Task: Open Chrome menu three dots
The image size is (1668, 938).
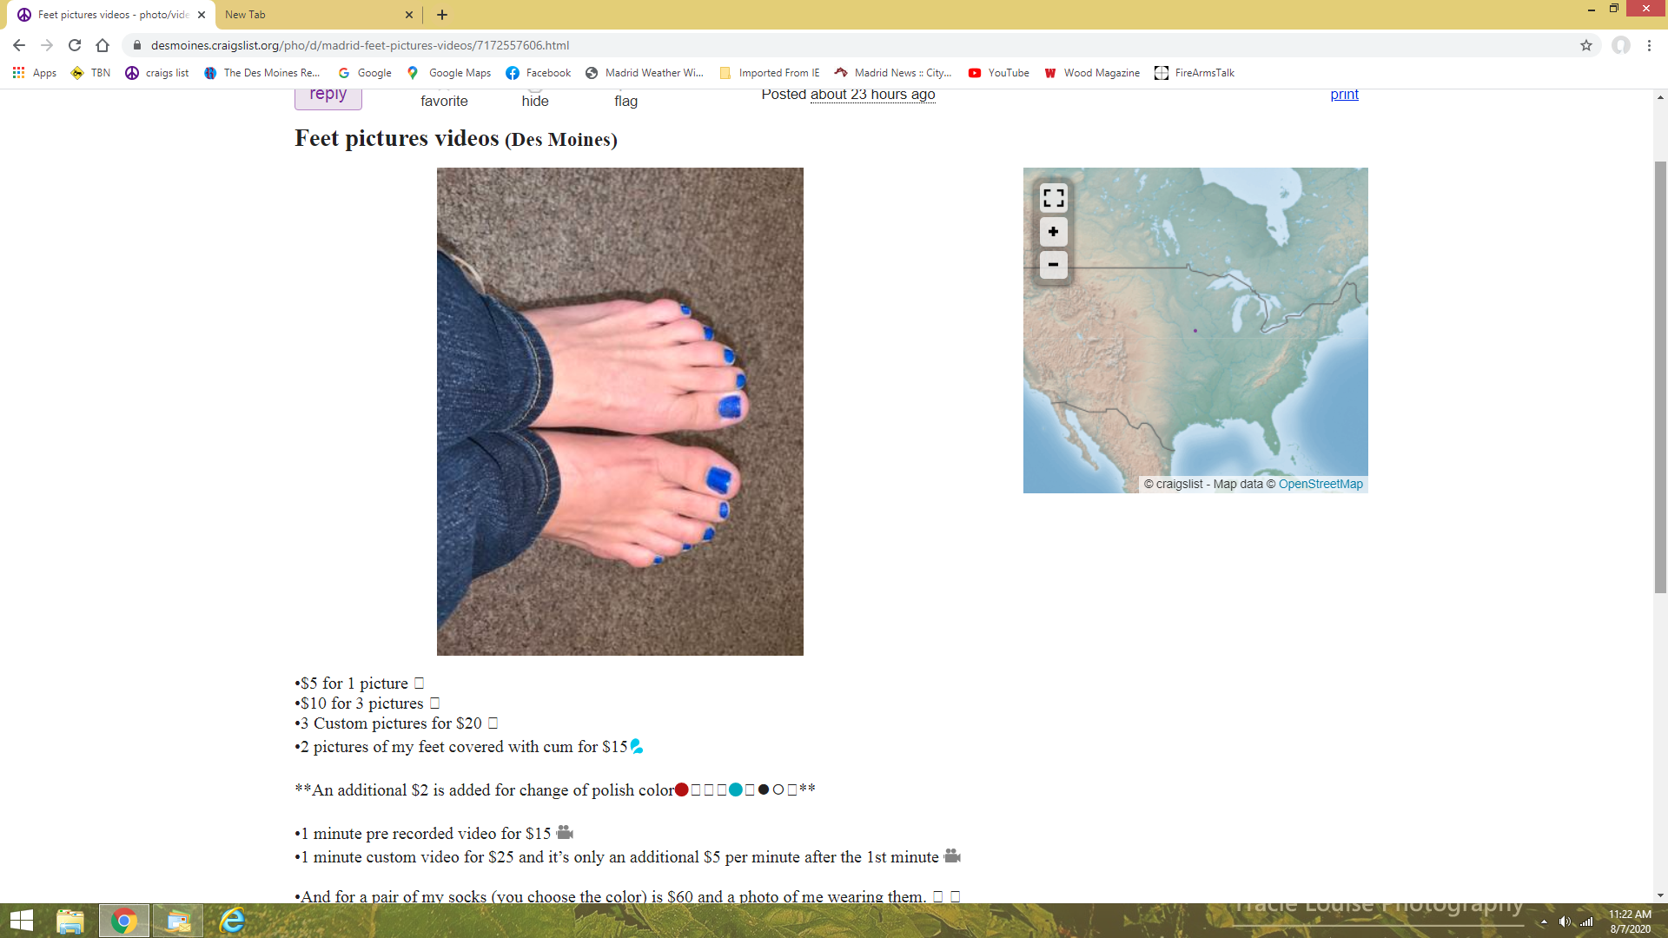Action: click(x=1649, y=45)
